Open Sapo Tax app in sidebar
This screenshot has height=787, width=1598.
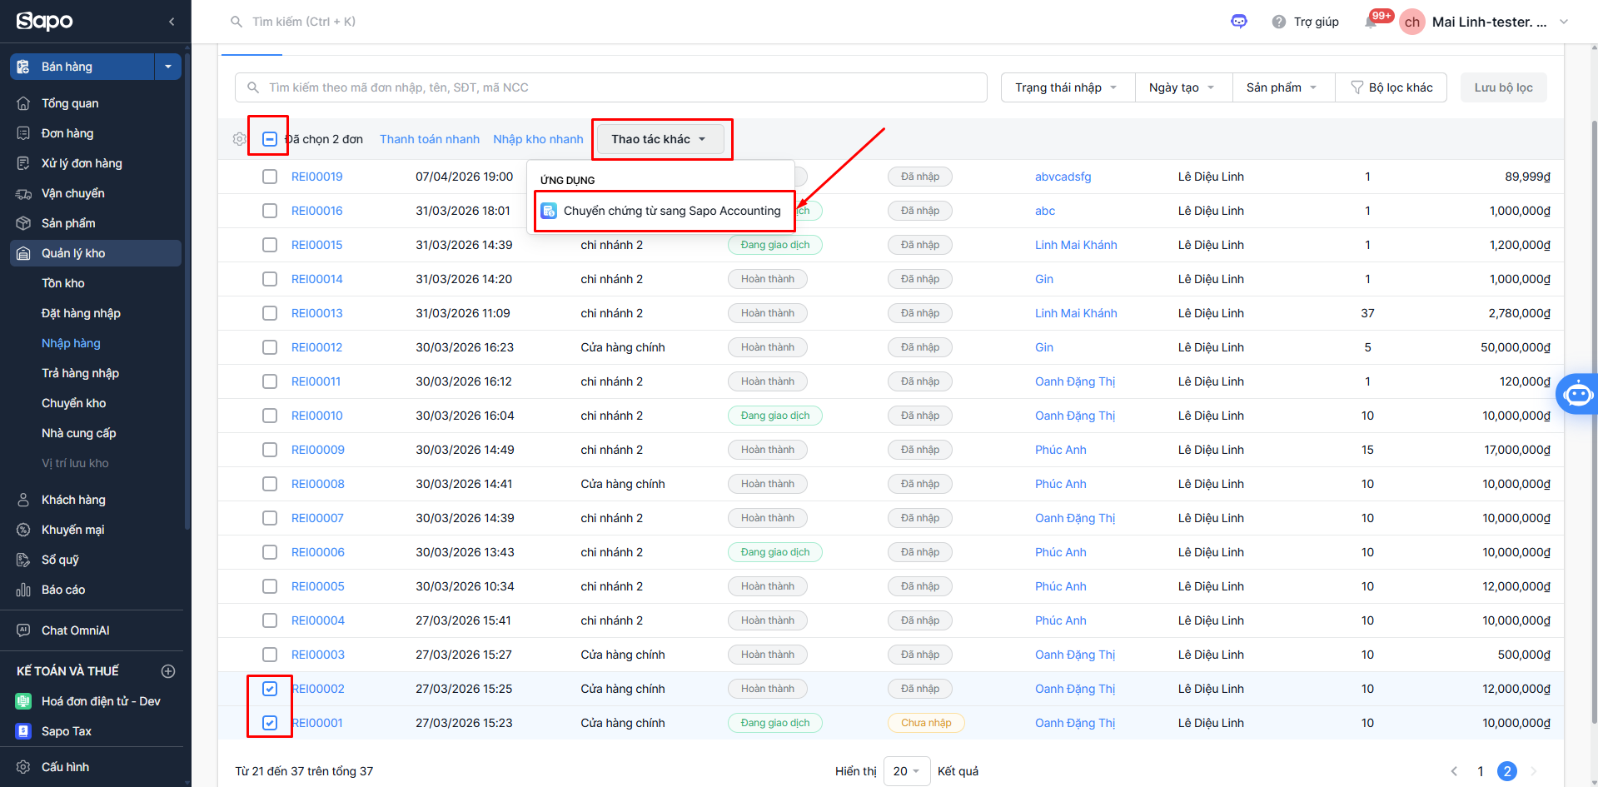[67, 731]
